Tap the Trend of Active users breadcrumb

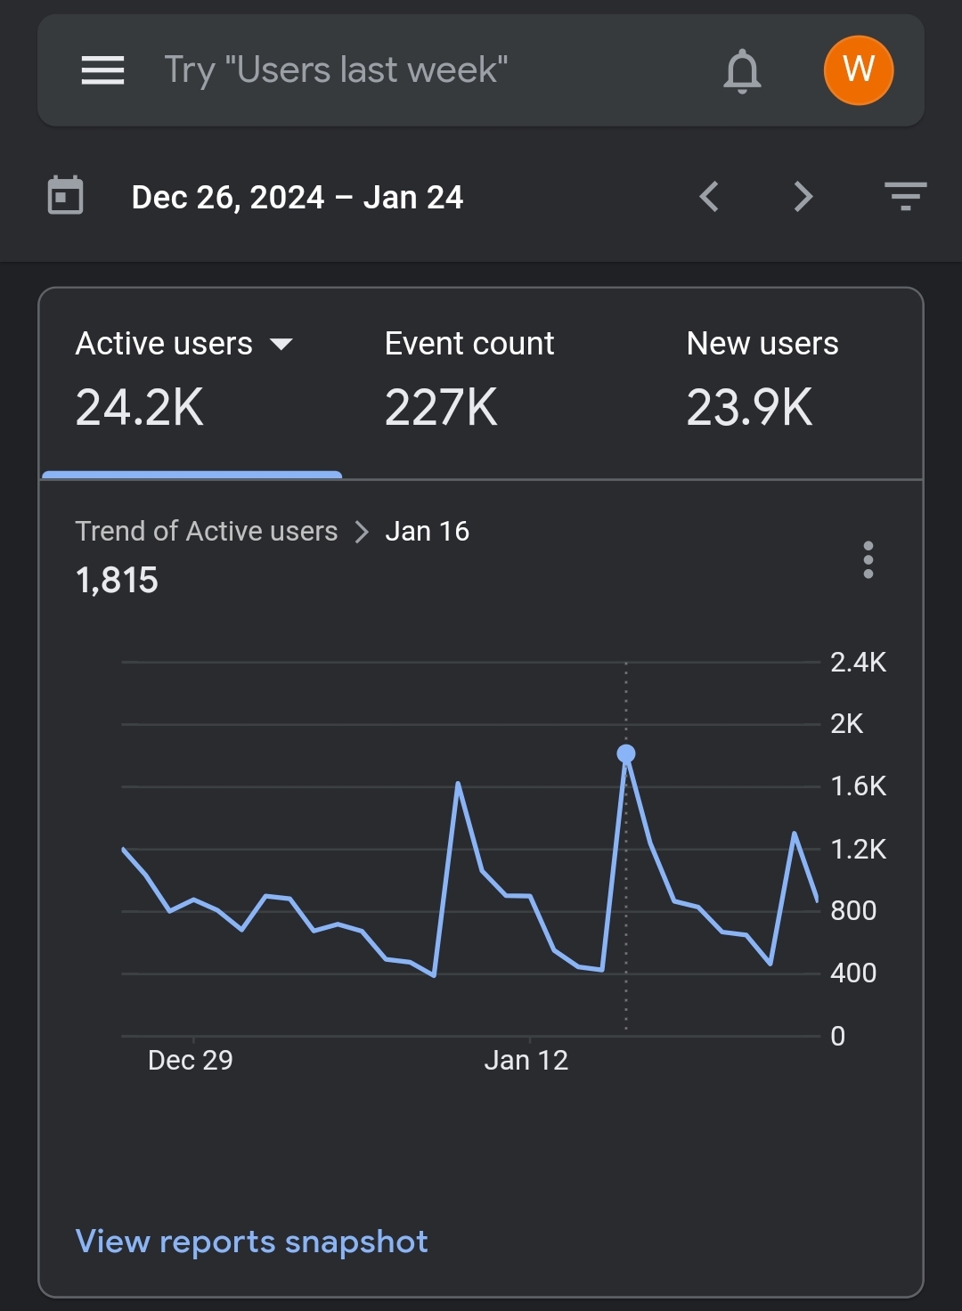[206, 532]
